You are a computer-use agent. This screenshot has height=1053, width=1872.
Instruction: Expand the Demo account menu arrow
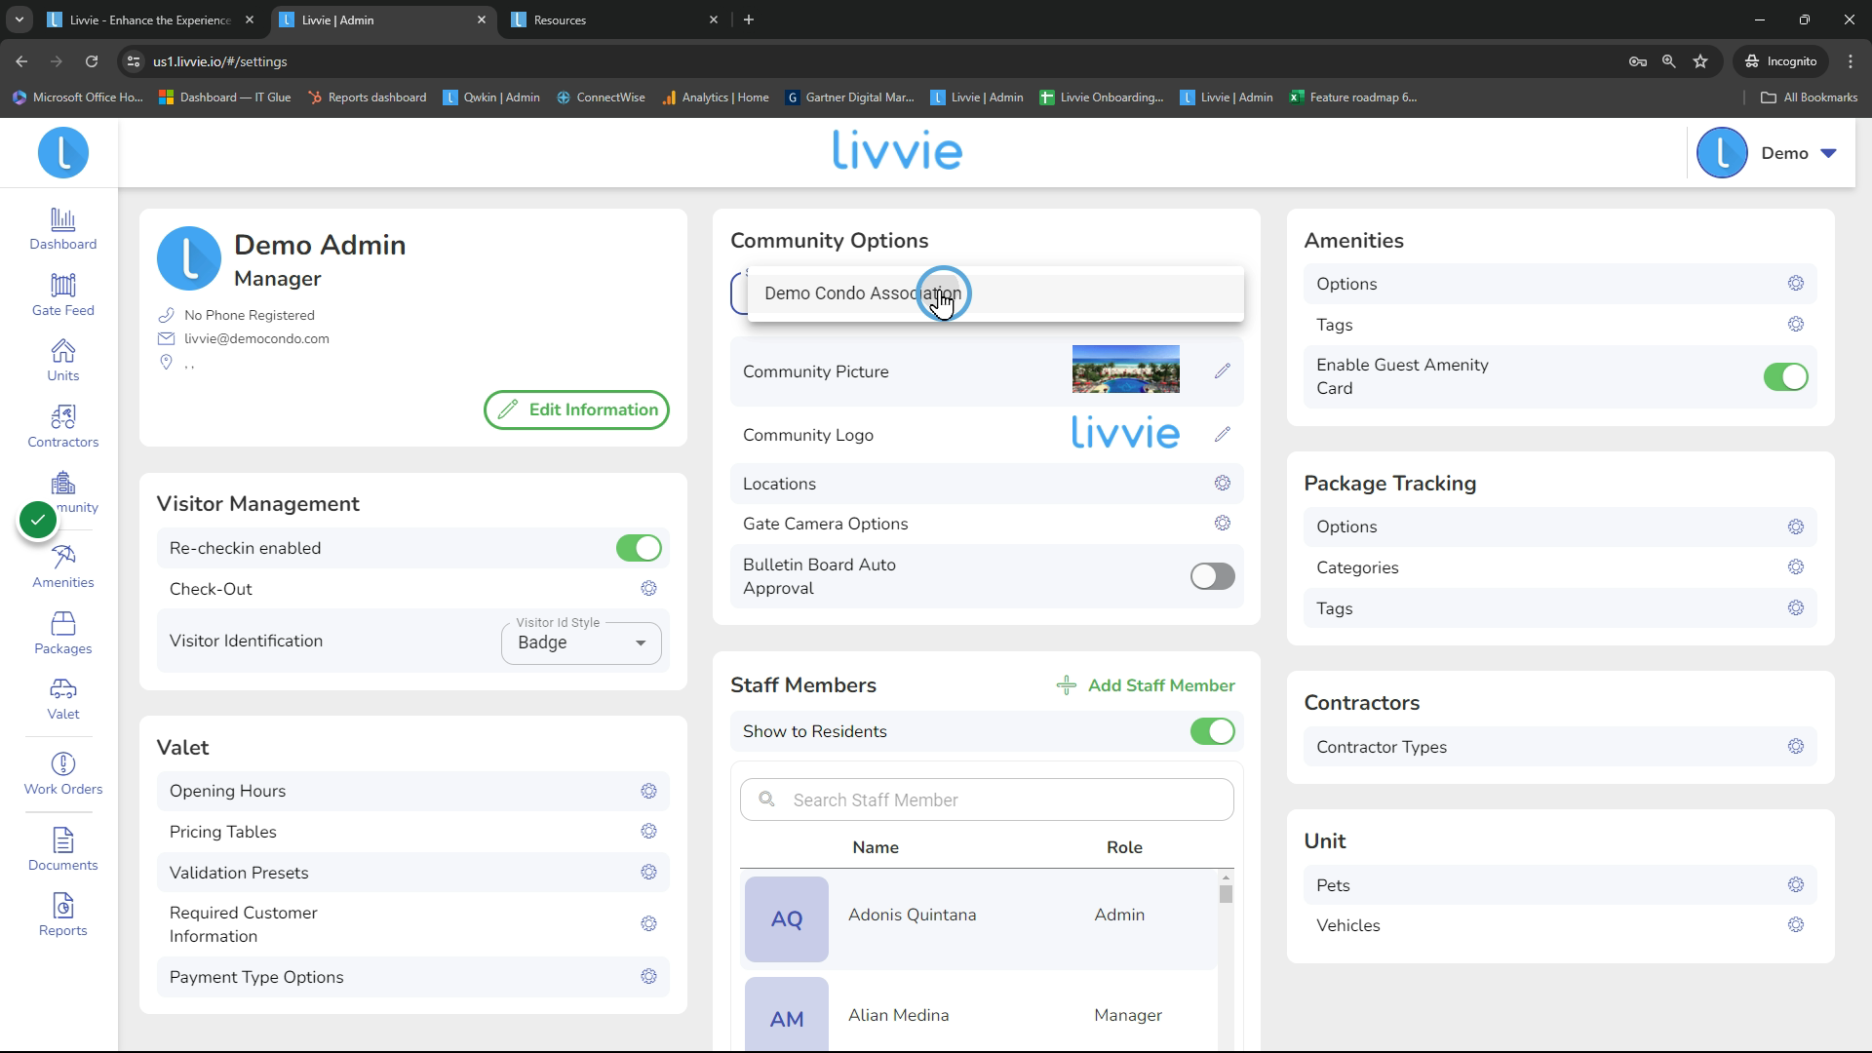point(1828,153)
